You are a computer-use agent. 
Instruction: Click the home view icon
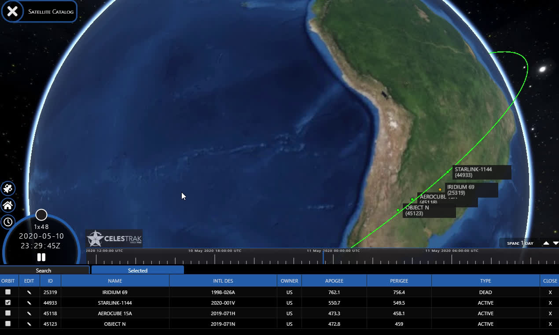8,205
